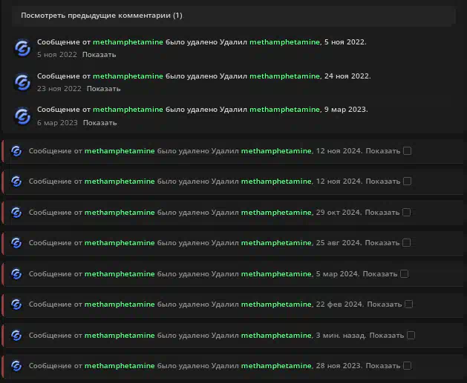Reveal deleted message with Показать beside 6 мар 2023
467x383 pixels.
[x=99, y=123]
